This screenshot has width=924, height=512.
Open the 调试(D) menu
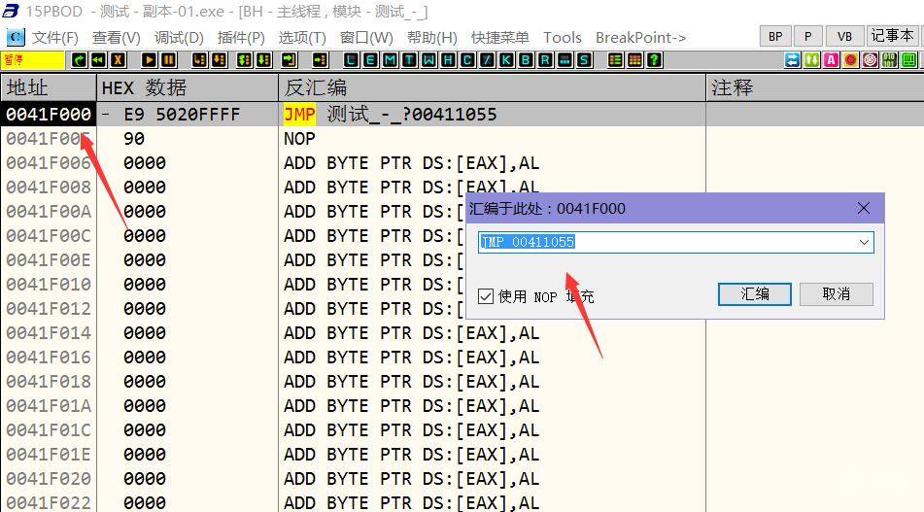[179, 38]
